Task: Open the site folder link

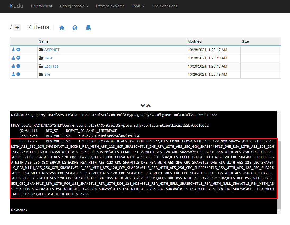Action: tap(47, 74)
